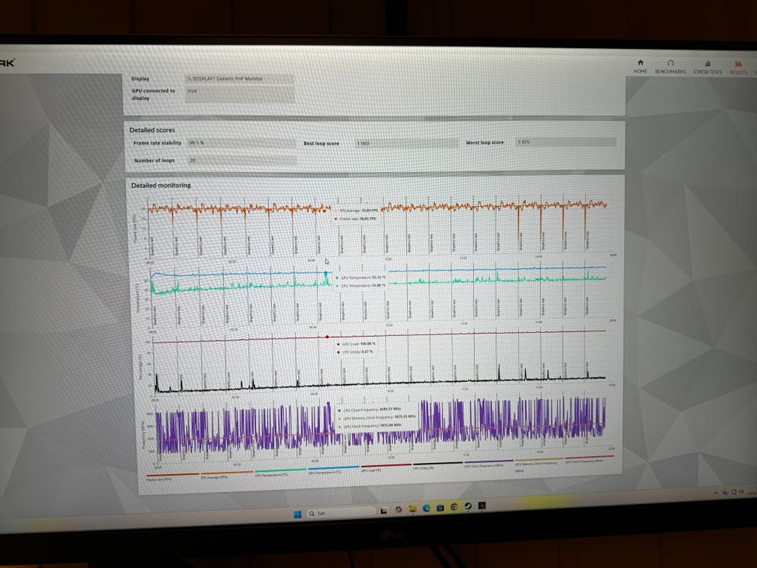Toggle the CPU Temperature legend entry

280,472
